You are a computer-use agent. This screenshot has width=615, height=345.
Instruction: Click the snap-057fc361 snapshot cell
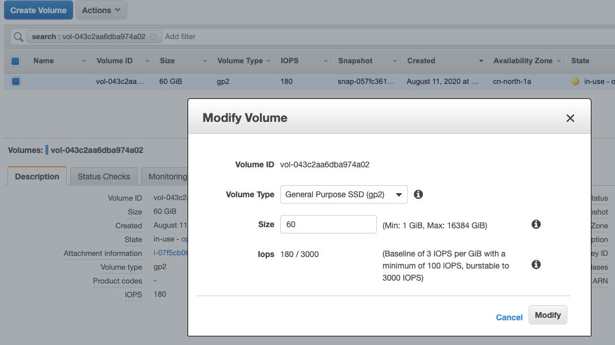click(366, 82)
